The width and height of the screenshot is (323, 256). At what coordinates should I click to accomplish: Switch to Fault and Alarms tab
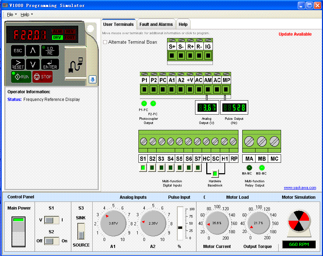click(156, 24)
